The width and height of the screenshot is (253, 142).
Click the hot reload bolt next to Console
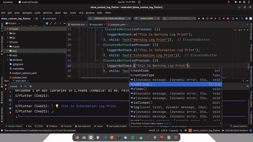coord(21,86)
